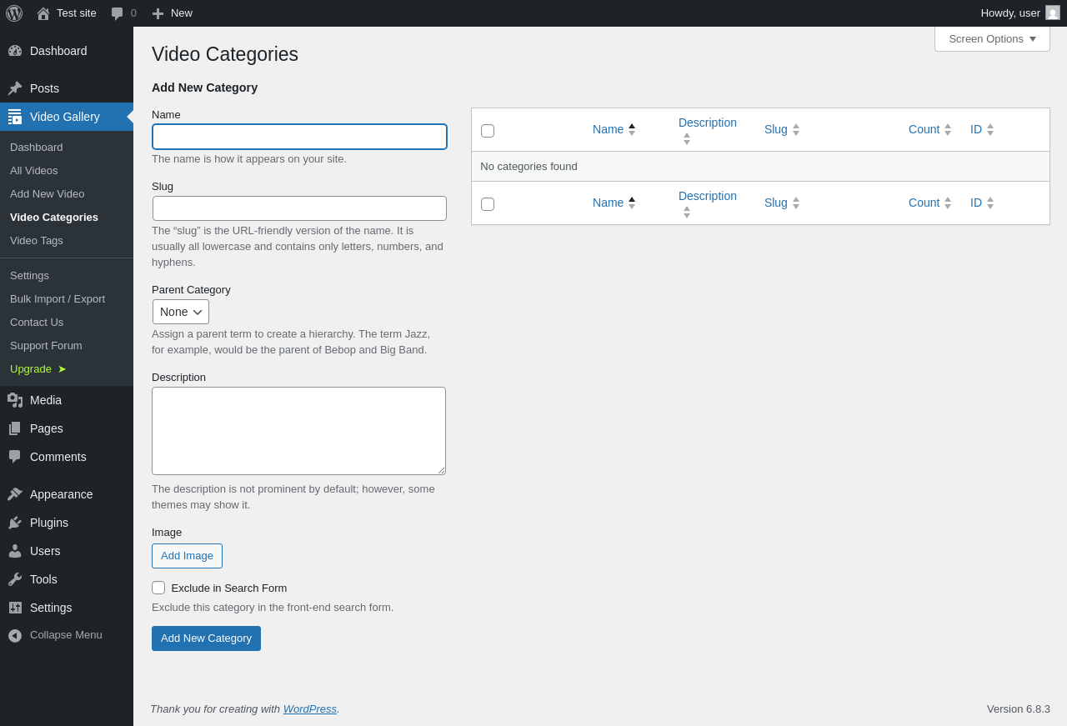Click the Add Image button
Image resolution: width=1067 pixels, height=726 pixels.
187,556
